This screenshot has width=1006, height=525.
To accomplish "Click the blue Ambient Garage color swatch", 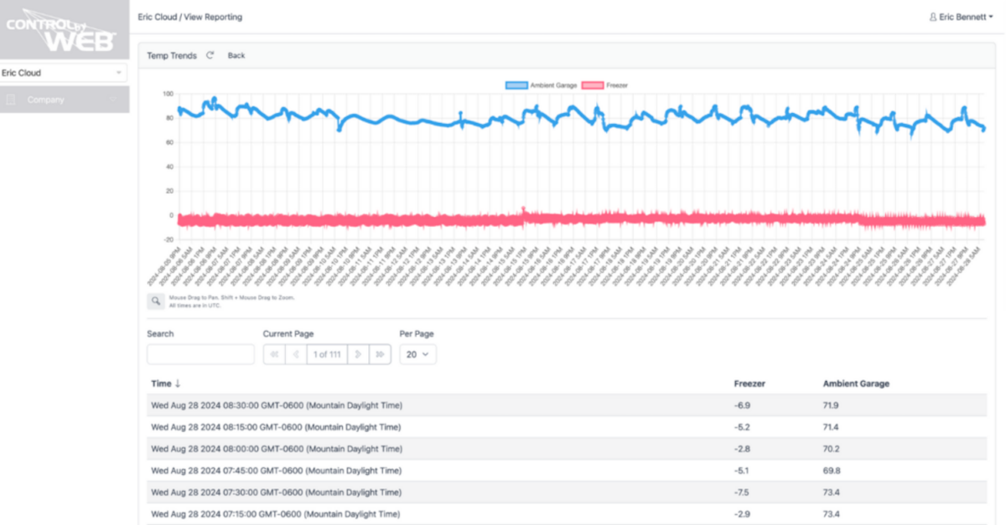I will pyautogui.click(x=513, y=85).
